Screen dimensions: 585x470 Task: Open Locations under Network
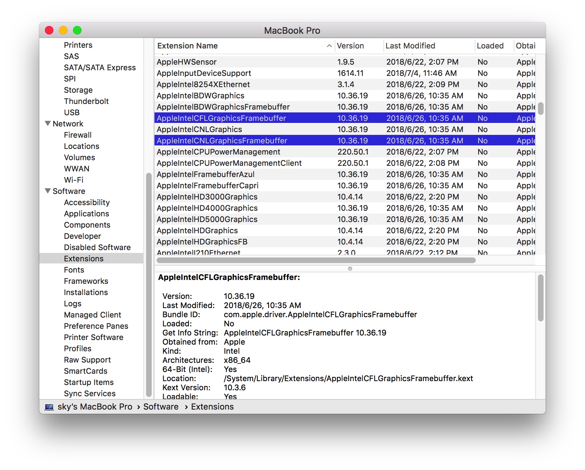click(x=81, y=146)
